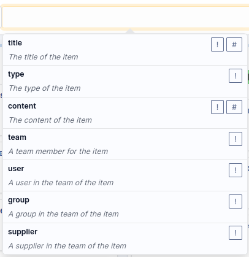Screen dimensions: 249x257
Task: Select the title search suggestion
Action: click(x=125, y=50)
